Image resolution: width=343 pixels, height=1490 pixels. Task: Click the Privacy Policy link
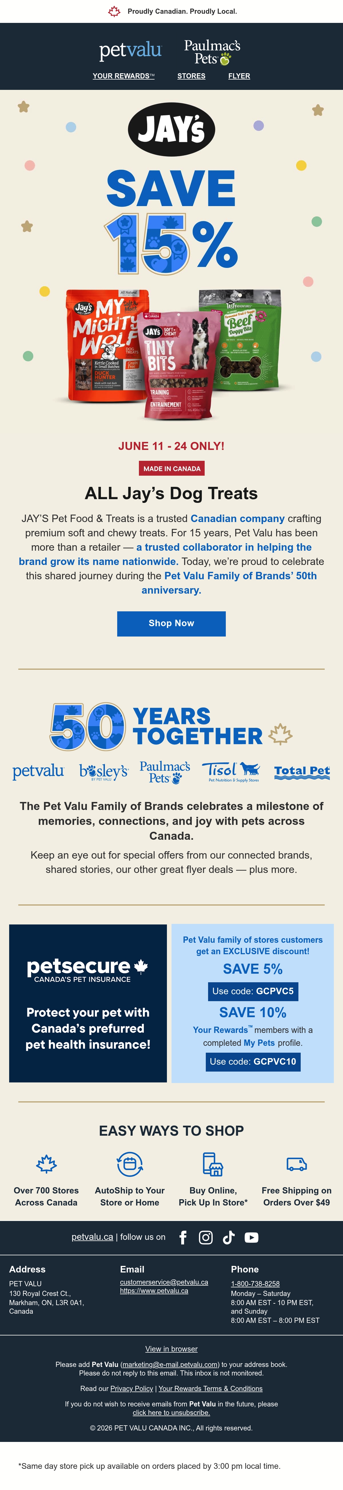(132, 1388)
